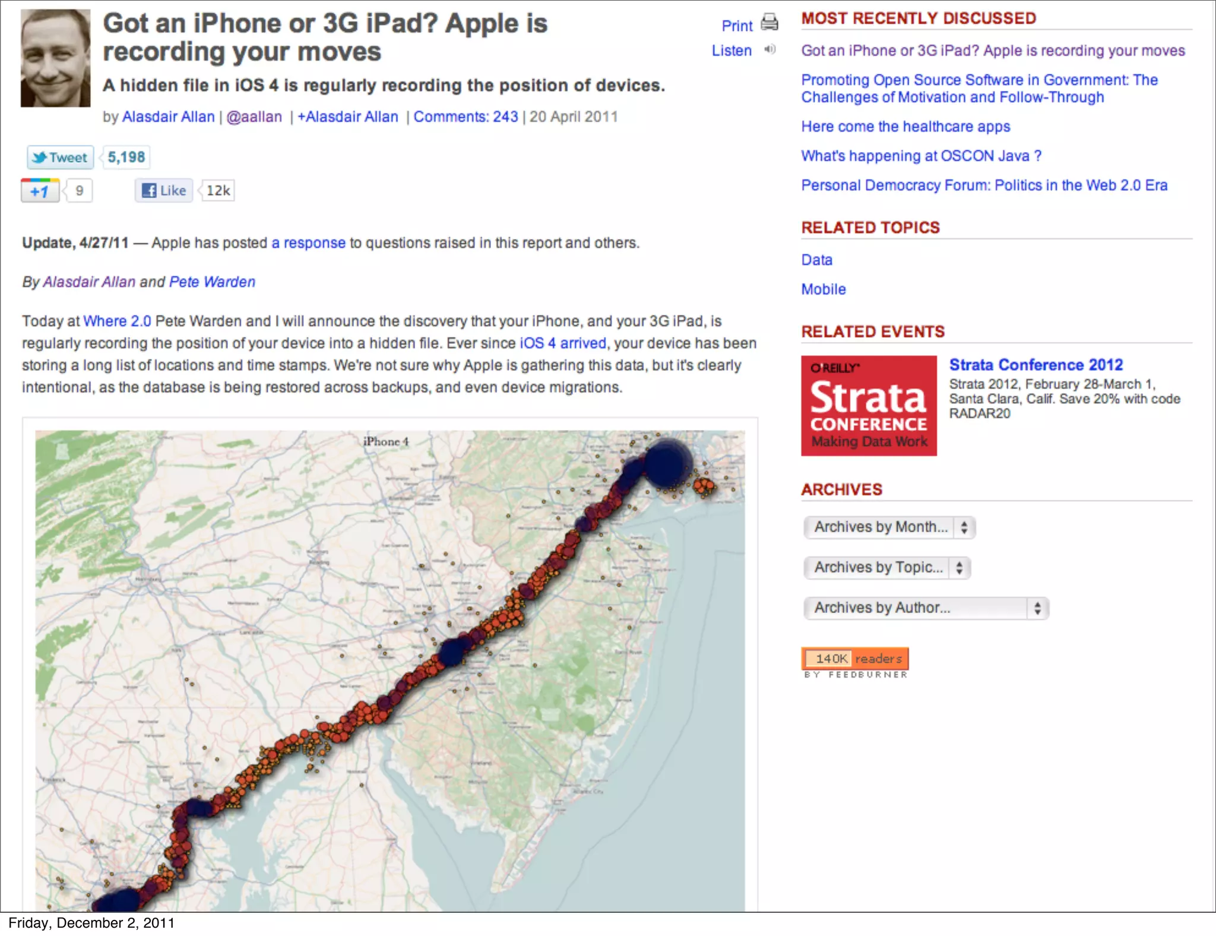Hit the Facebook Like button
This screenshot has height=936, width=1216.
(164, 191)
